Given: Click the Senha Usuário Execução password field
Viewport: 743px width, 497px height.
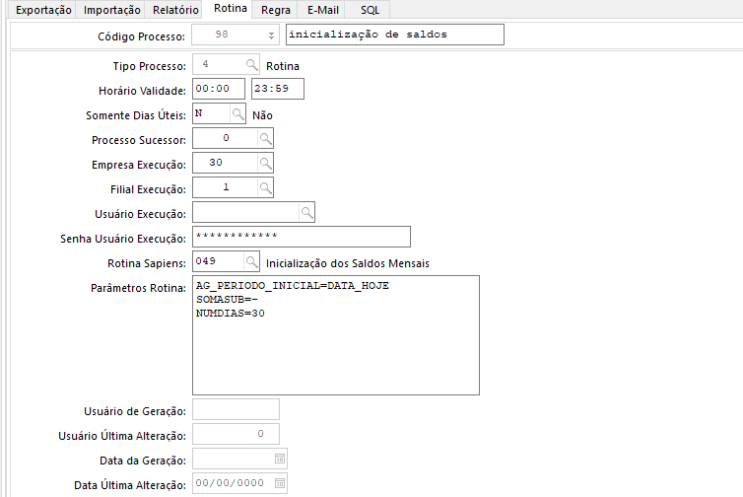Looking at the screenshot, I should 302,237.
